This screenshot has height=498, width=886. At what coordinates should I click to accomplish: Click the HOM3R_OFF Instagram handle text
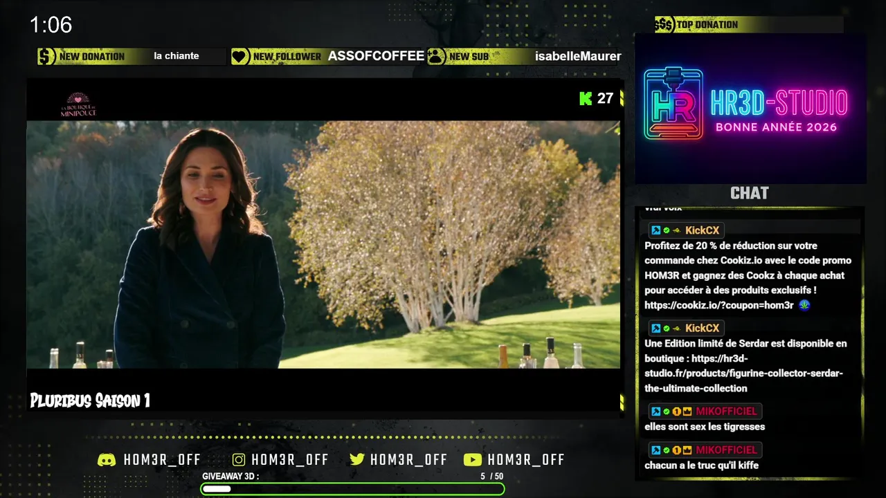(x=290, y=460)
